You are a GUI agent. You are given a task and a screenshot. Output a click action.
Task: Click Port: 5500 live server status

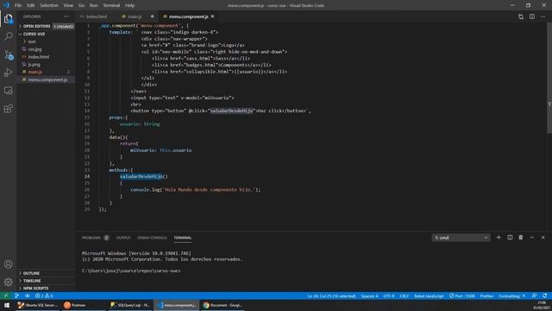coord(462,295)
